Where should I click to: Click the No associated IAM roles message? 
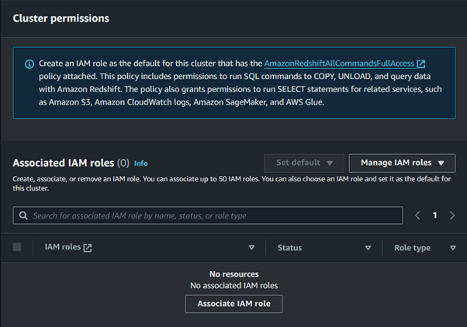(x=234, y=286)
